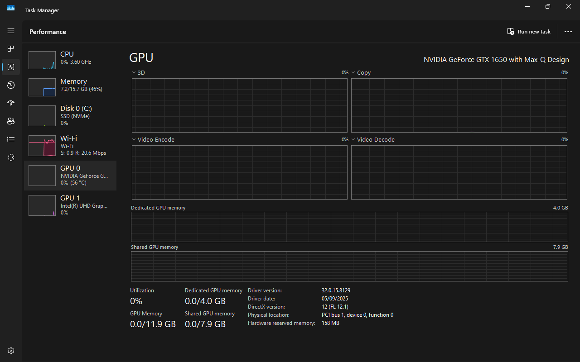Open the three-dot more options menu
Viewport: 580px width, 362px height.
[568, 32]
